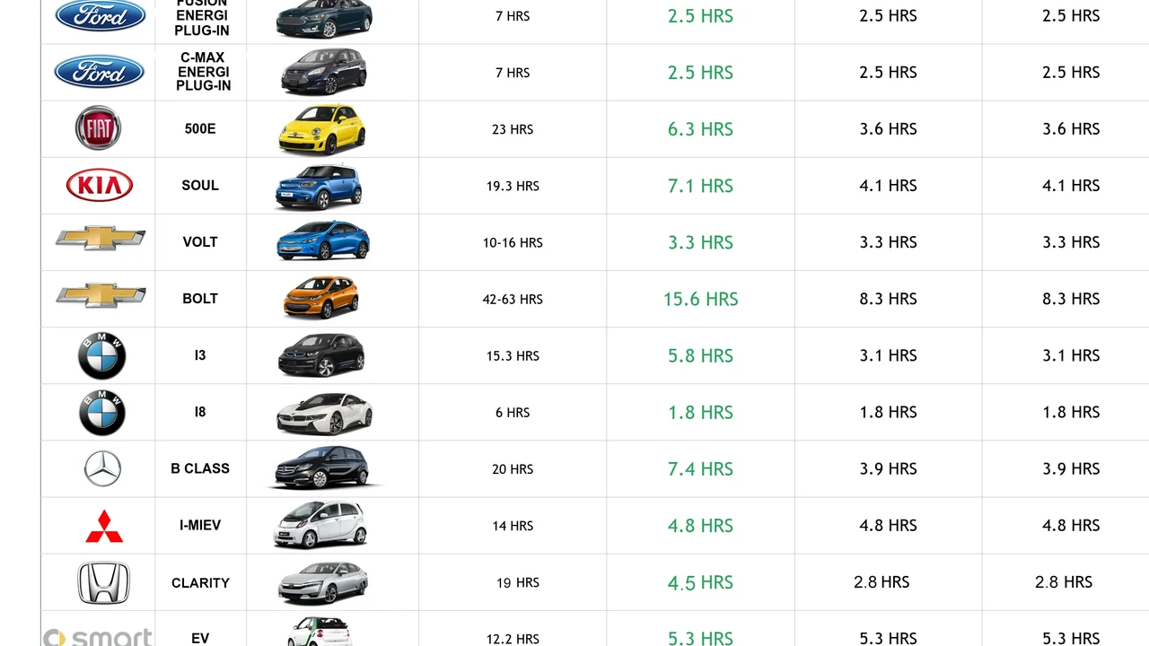This screenshot has width=1149, height=646.
Task: Click the BMW logo in the I8 row
Action: tap(101, 413)
